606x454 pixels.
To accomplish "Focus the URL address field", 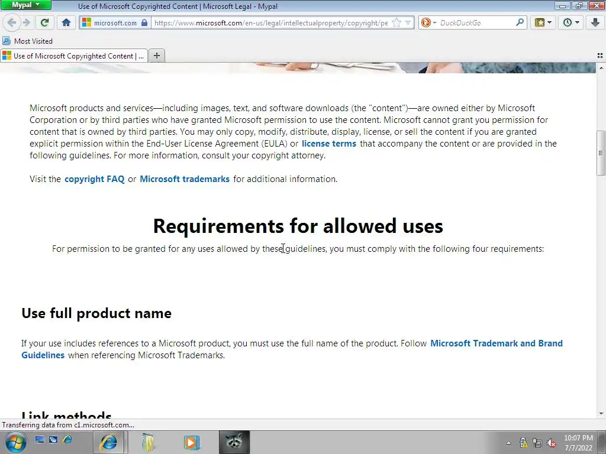I will click(x=270, y=23).
